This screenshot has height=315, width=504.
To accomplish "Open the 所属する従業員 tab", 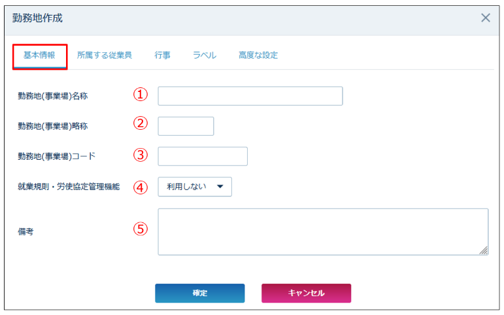I will (105, 55).
